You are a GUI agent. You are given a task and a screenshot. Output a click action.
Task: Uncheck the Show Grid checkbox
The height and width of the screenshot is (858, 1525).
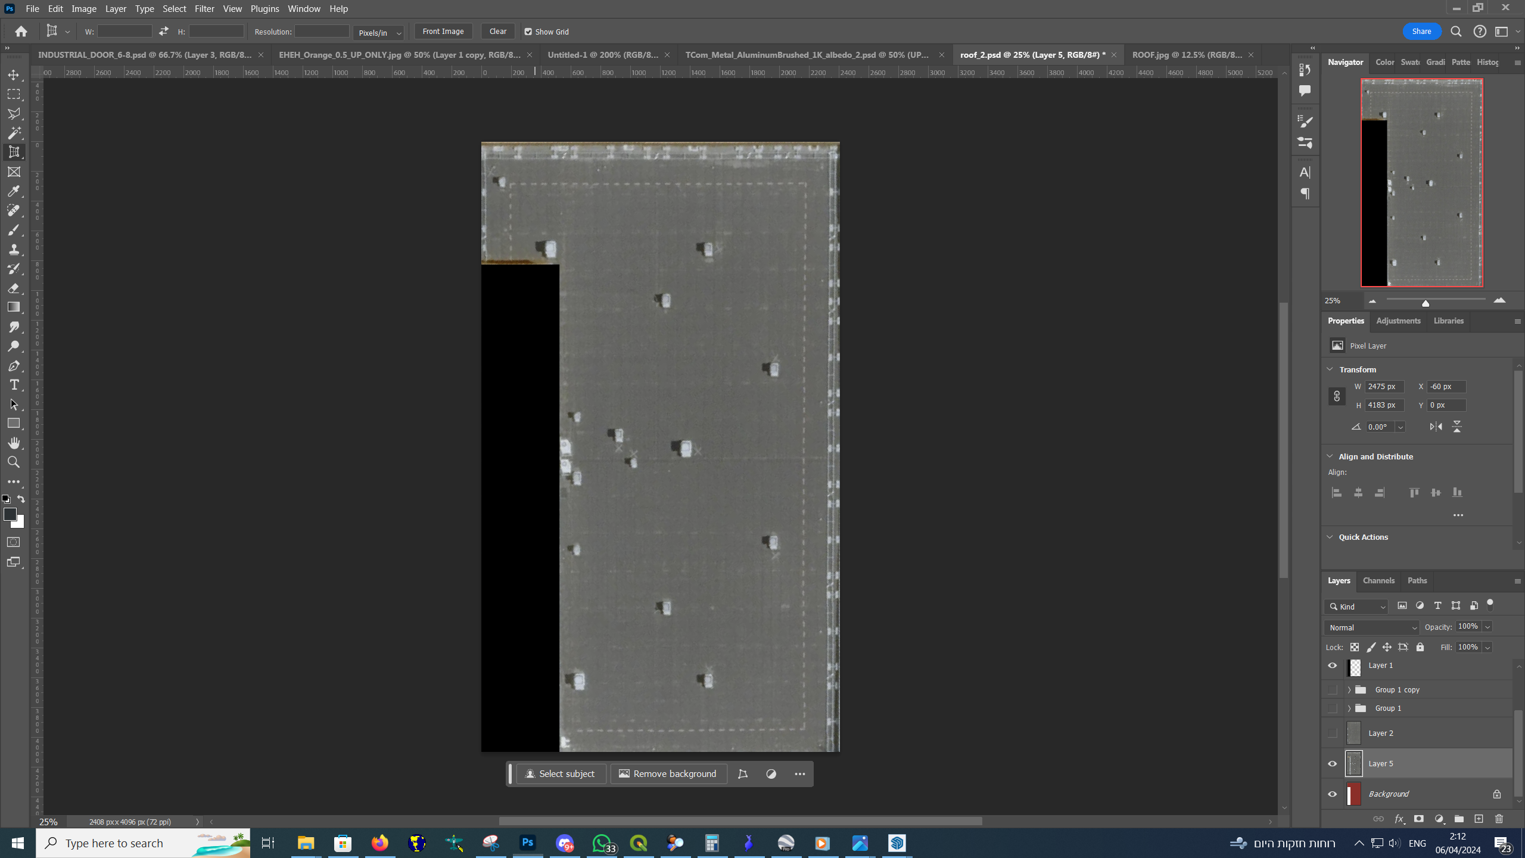click(528, 32)
